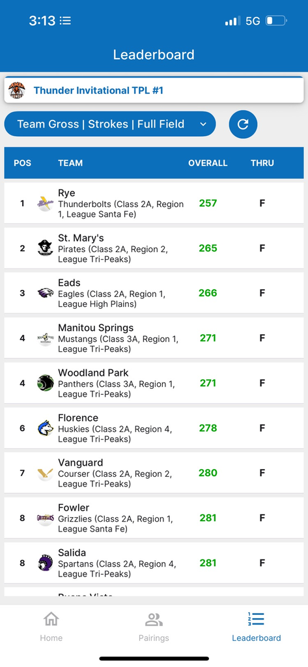Image resolution: width=308 pixels, height=667 pixels.
Task: Open the Vanguard Courser team row
Action: pos(154,473)
